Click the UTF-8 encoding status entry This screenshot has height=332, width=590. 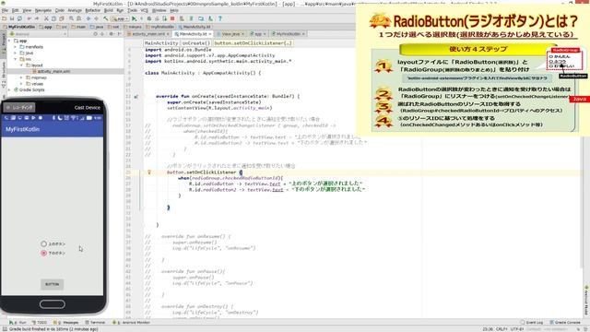[x=517, y=329]
